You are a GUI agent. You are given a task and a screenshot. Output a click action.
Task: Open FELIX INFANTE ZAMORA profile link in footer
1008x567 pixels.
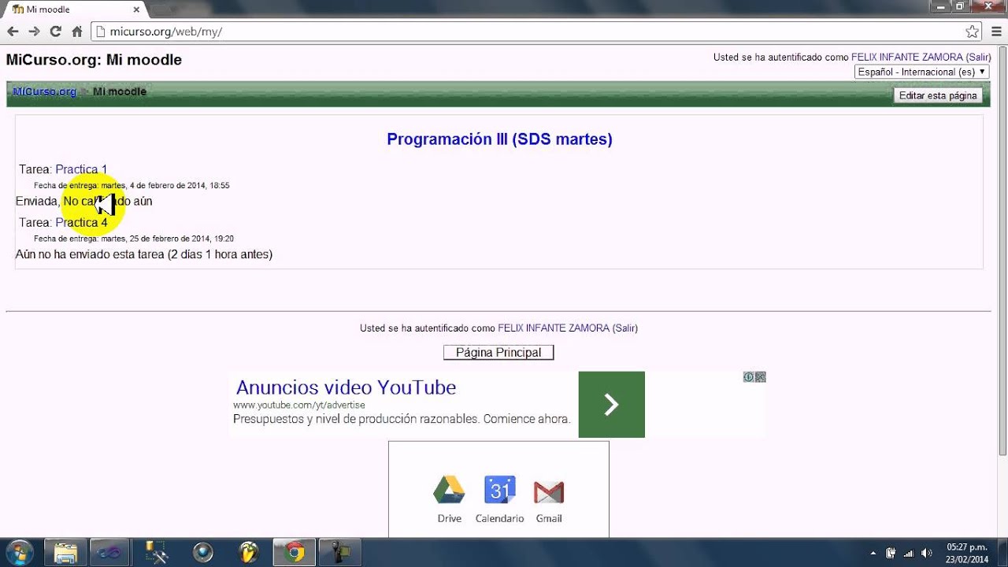coord(554,328)
